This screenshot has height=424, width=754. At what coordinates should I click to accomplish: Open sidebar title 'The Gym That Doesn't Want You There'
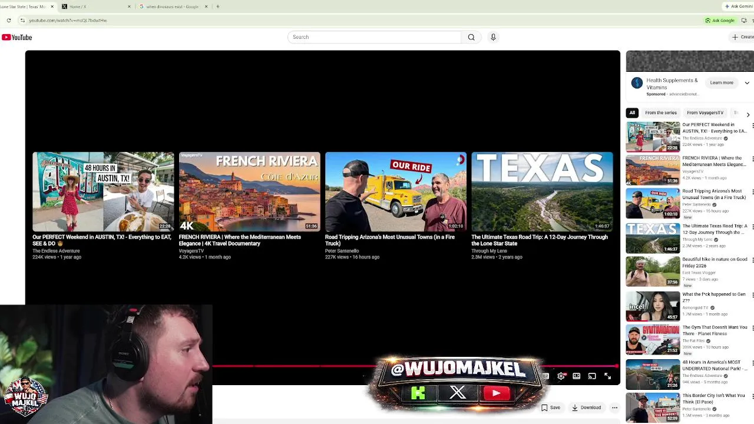click(x=715, y=330)
